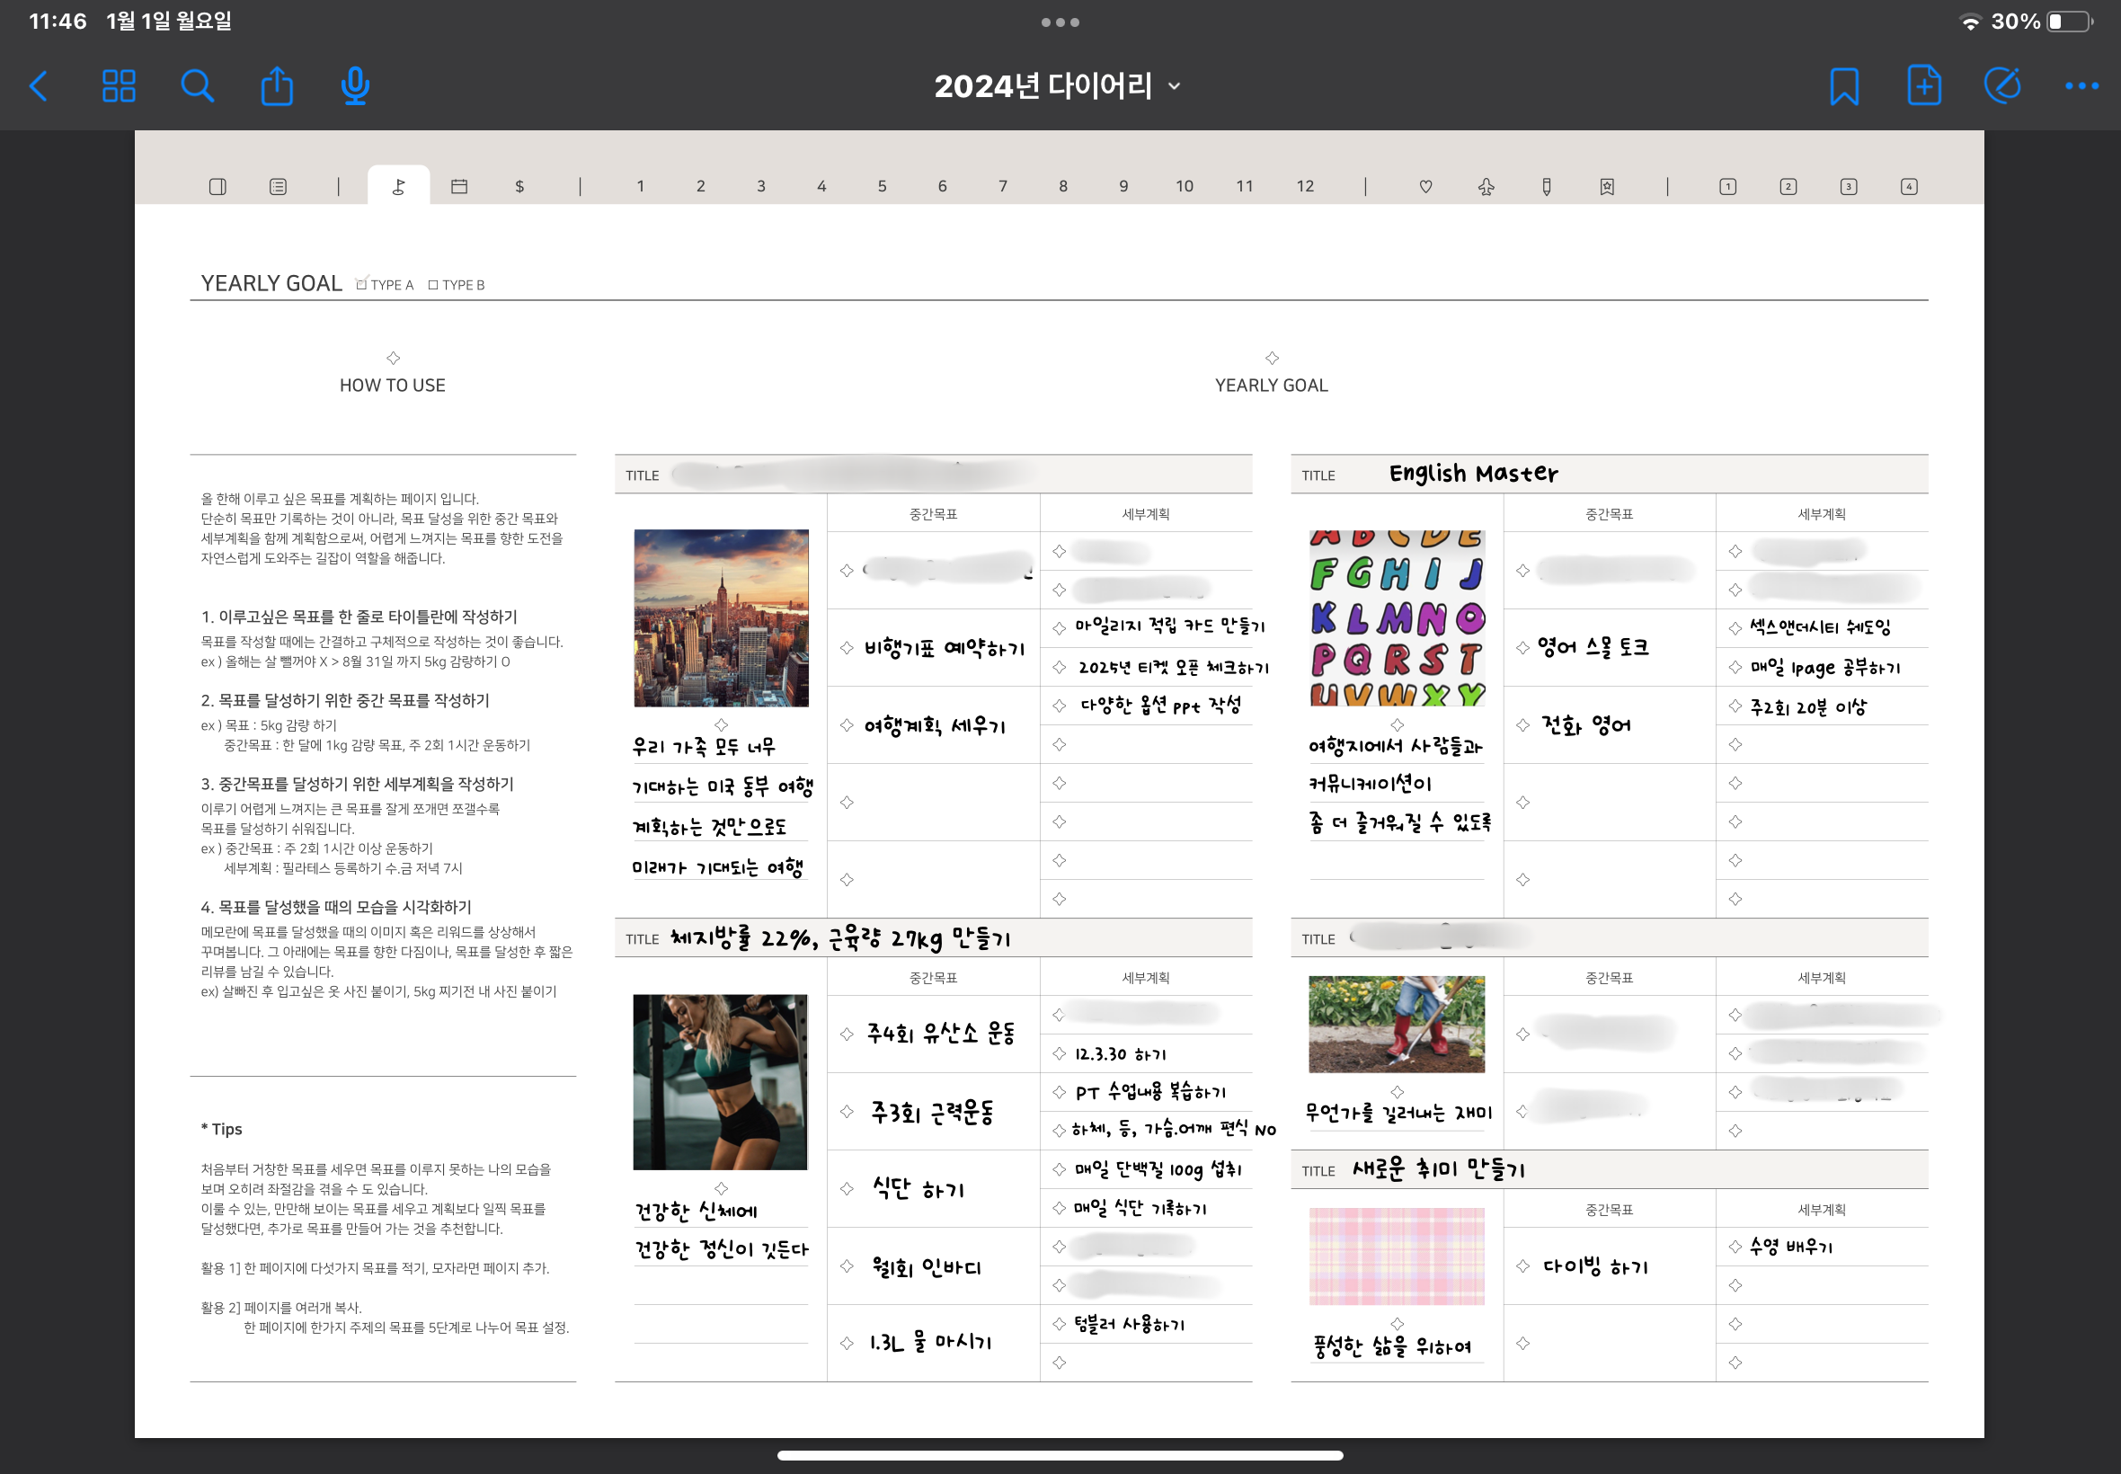Open the search tool
The height and width of the screenshot is (1474, 2121).
(197, 86)
